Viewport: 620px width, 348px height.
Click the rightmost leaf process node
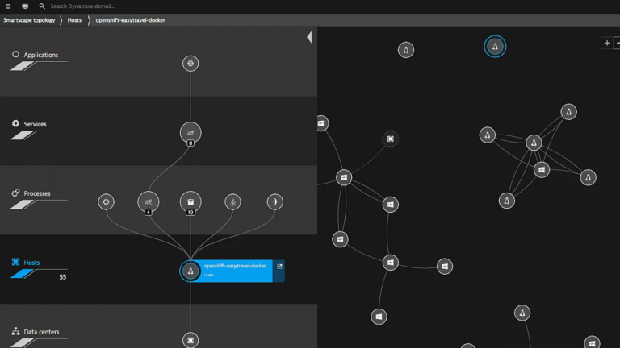(274, 202)
